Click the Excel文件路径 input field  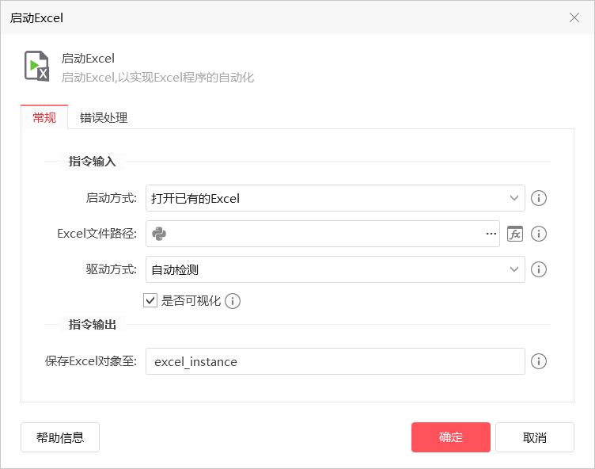pyautogui.click(x=323, y=234)
